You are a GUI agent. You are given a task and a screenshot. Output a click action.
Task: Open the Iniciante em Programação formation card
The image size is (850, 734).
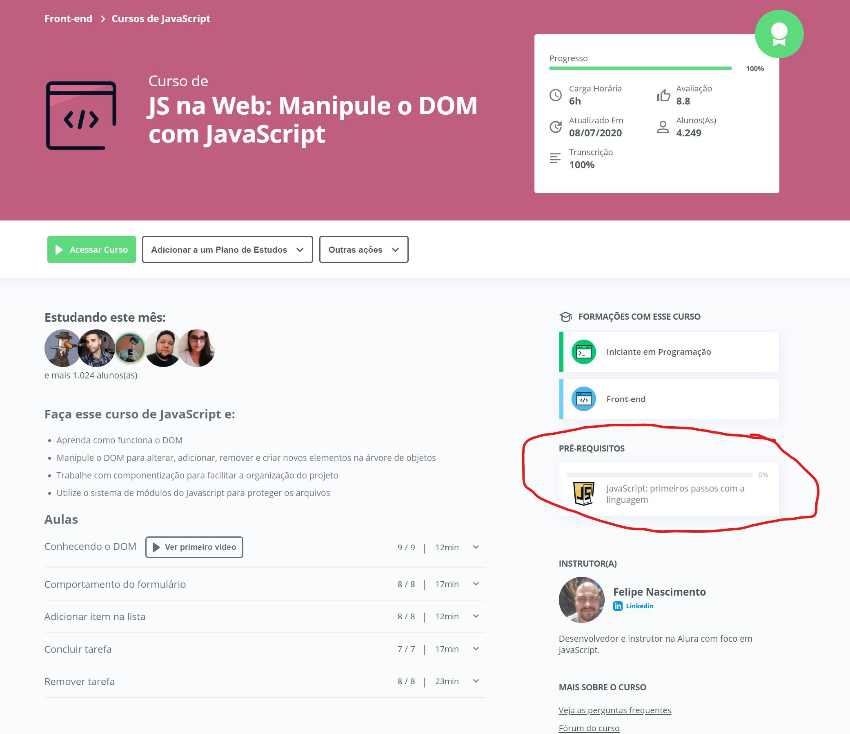[669, 352]
